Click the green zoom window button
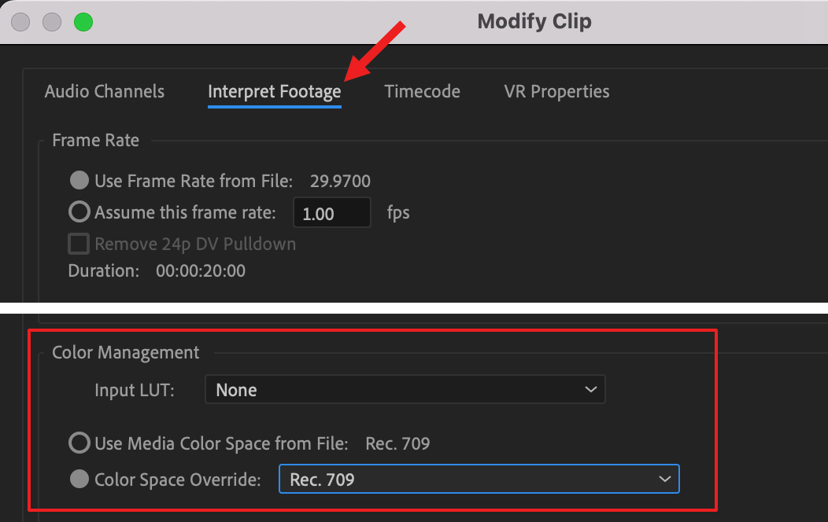The width and height of the screenshot is (828, 522). (83, 22)
